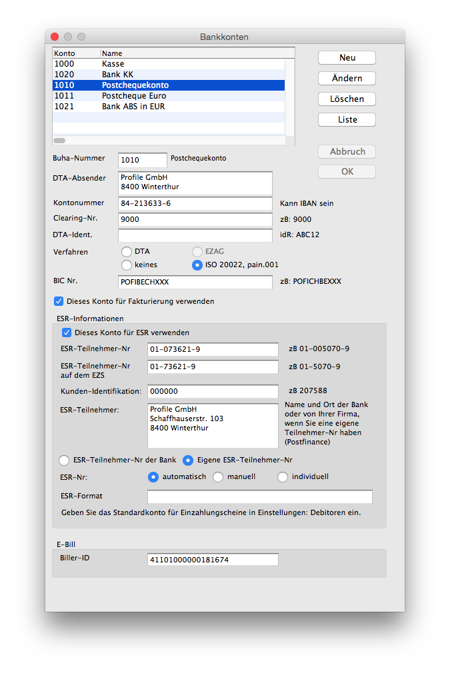
Task: Select 'ESR-Teilnehmer-Nr der Bank' option
Action: tap(64, 460)
